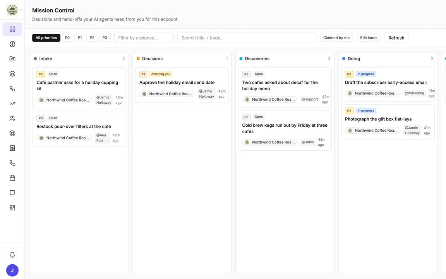The image size is (446, 279).
Task: Click Open badge on Restock filters card
Action: (53, 118)
